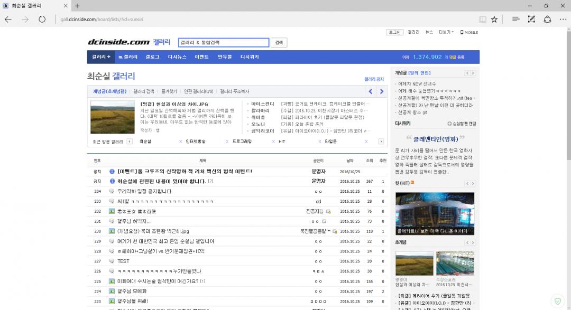571x310 pixels.
Task: Open 디시뉴스 in the blue nav bar
Action: click(177, 57)
